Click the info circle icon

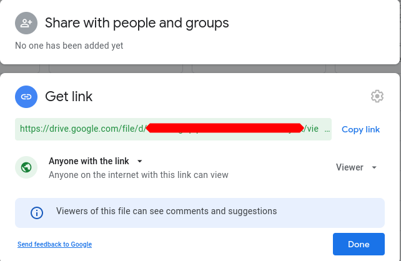pos(37,213)
